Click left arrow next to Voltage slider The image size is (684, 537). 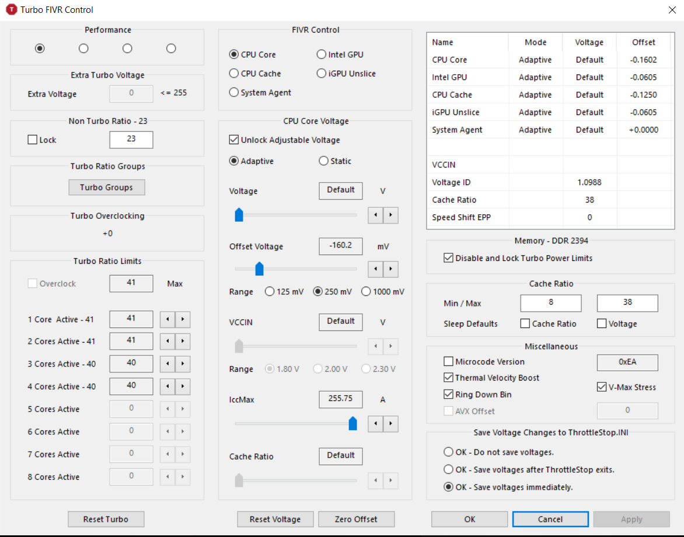376,215
